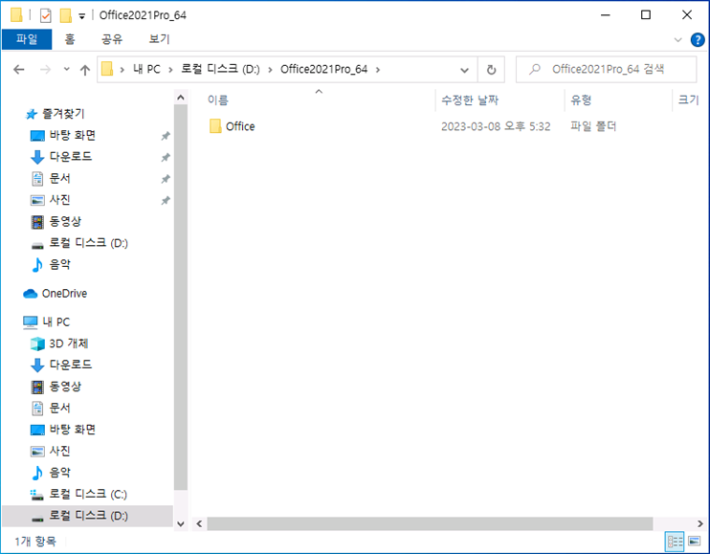
Task: Sort by 수정한 날짜 column header
Action: [x=470, y=100]
